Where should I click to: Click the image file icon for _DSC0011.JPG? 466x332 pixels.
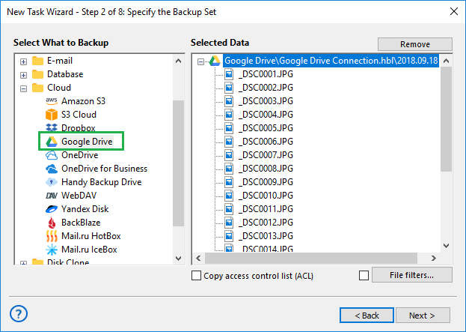229,209
